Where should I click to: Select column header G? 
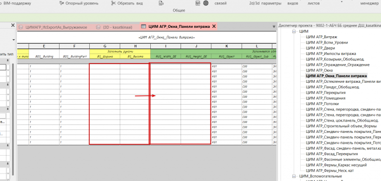(x=105, y=46)
